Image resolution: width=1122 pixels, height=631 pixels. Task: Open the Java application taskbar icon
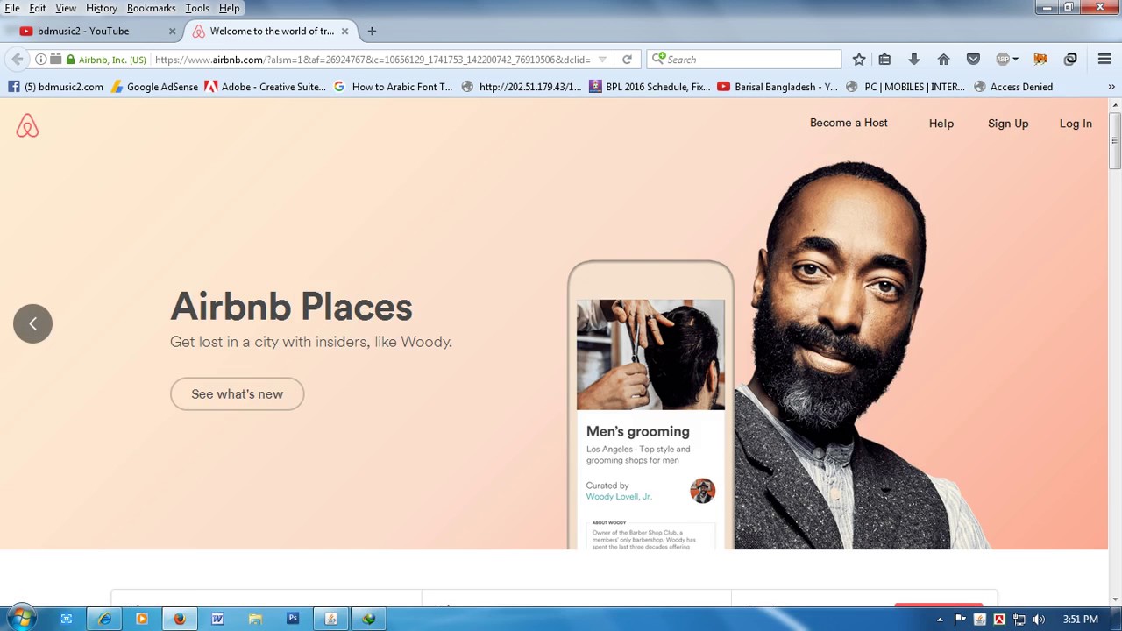pyautogui.click(x=330, y=619)
